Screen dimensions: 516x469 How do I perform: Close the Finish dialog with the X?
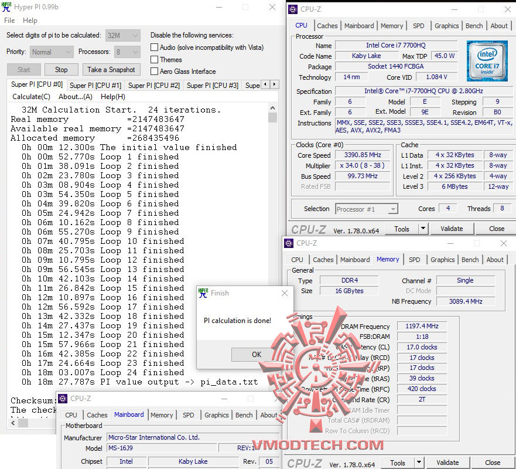click(285, 293)
